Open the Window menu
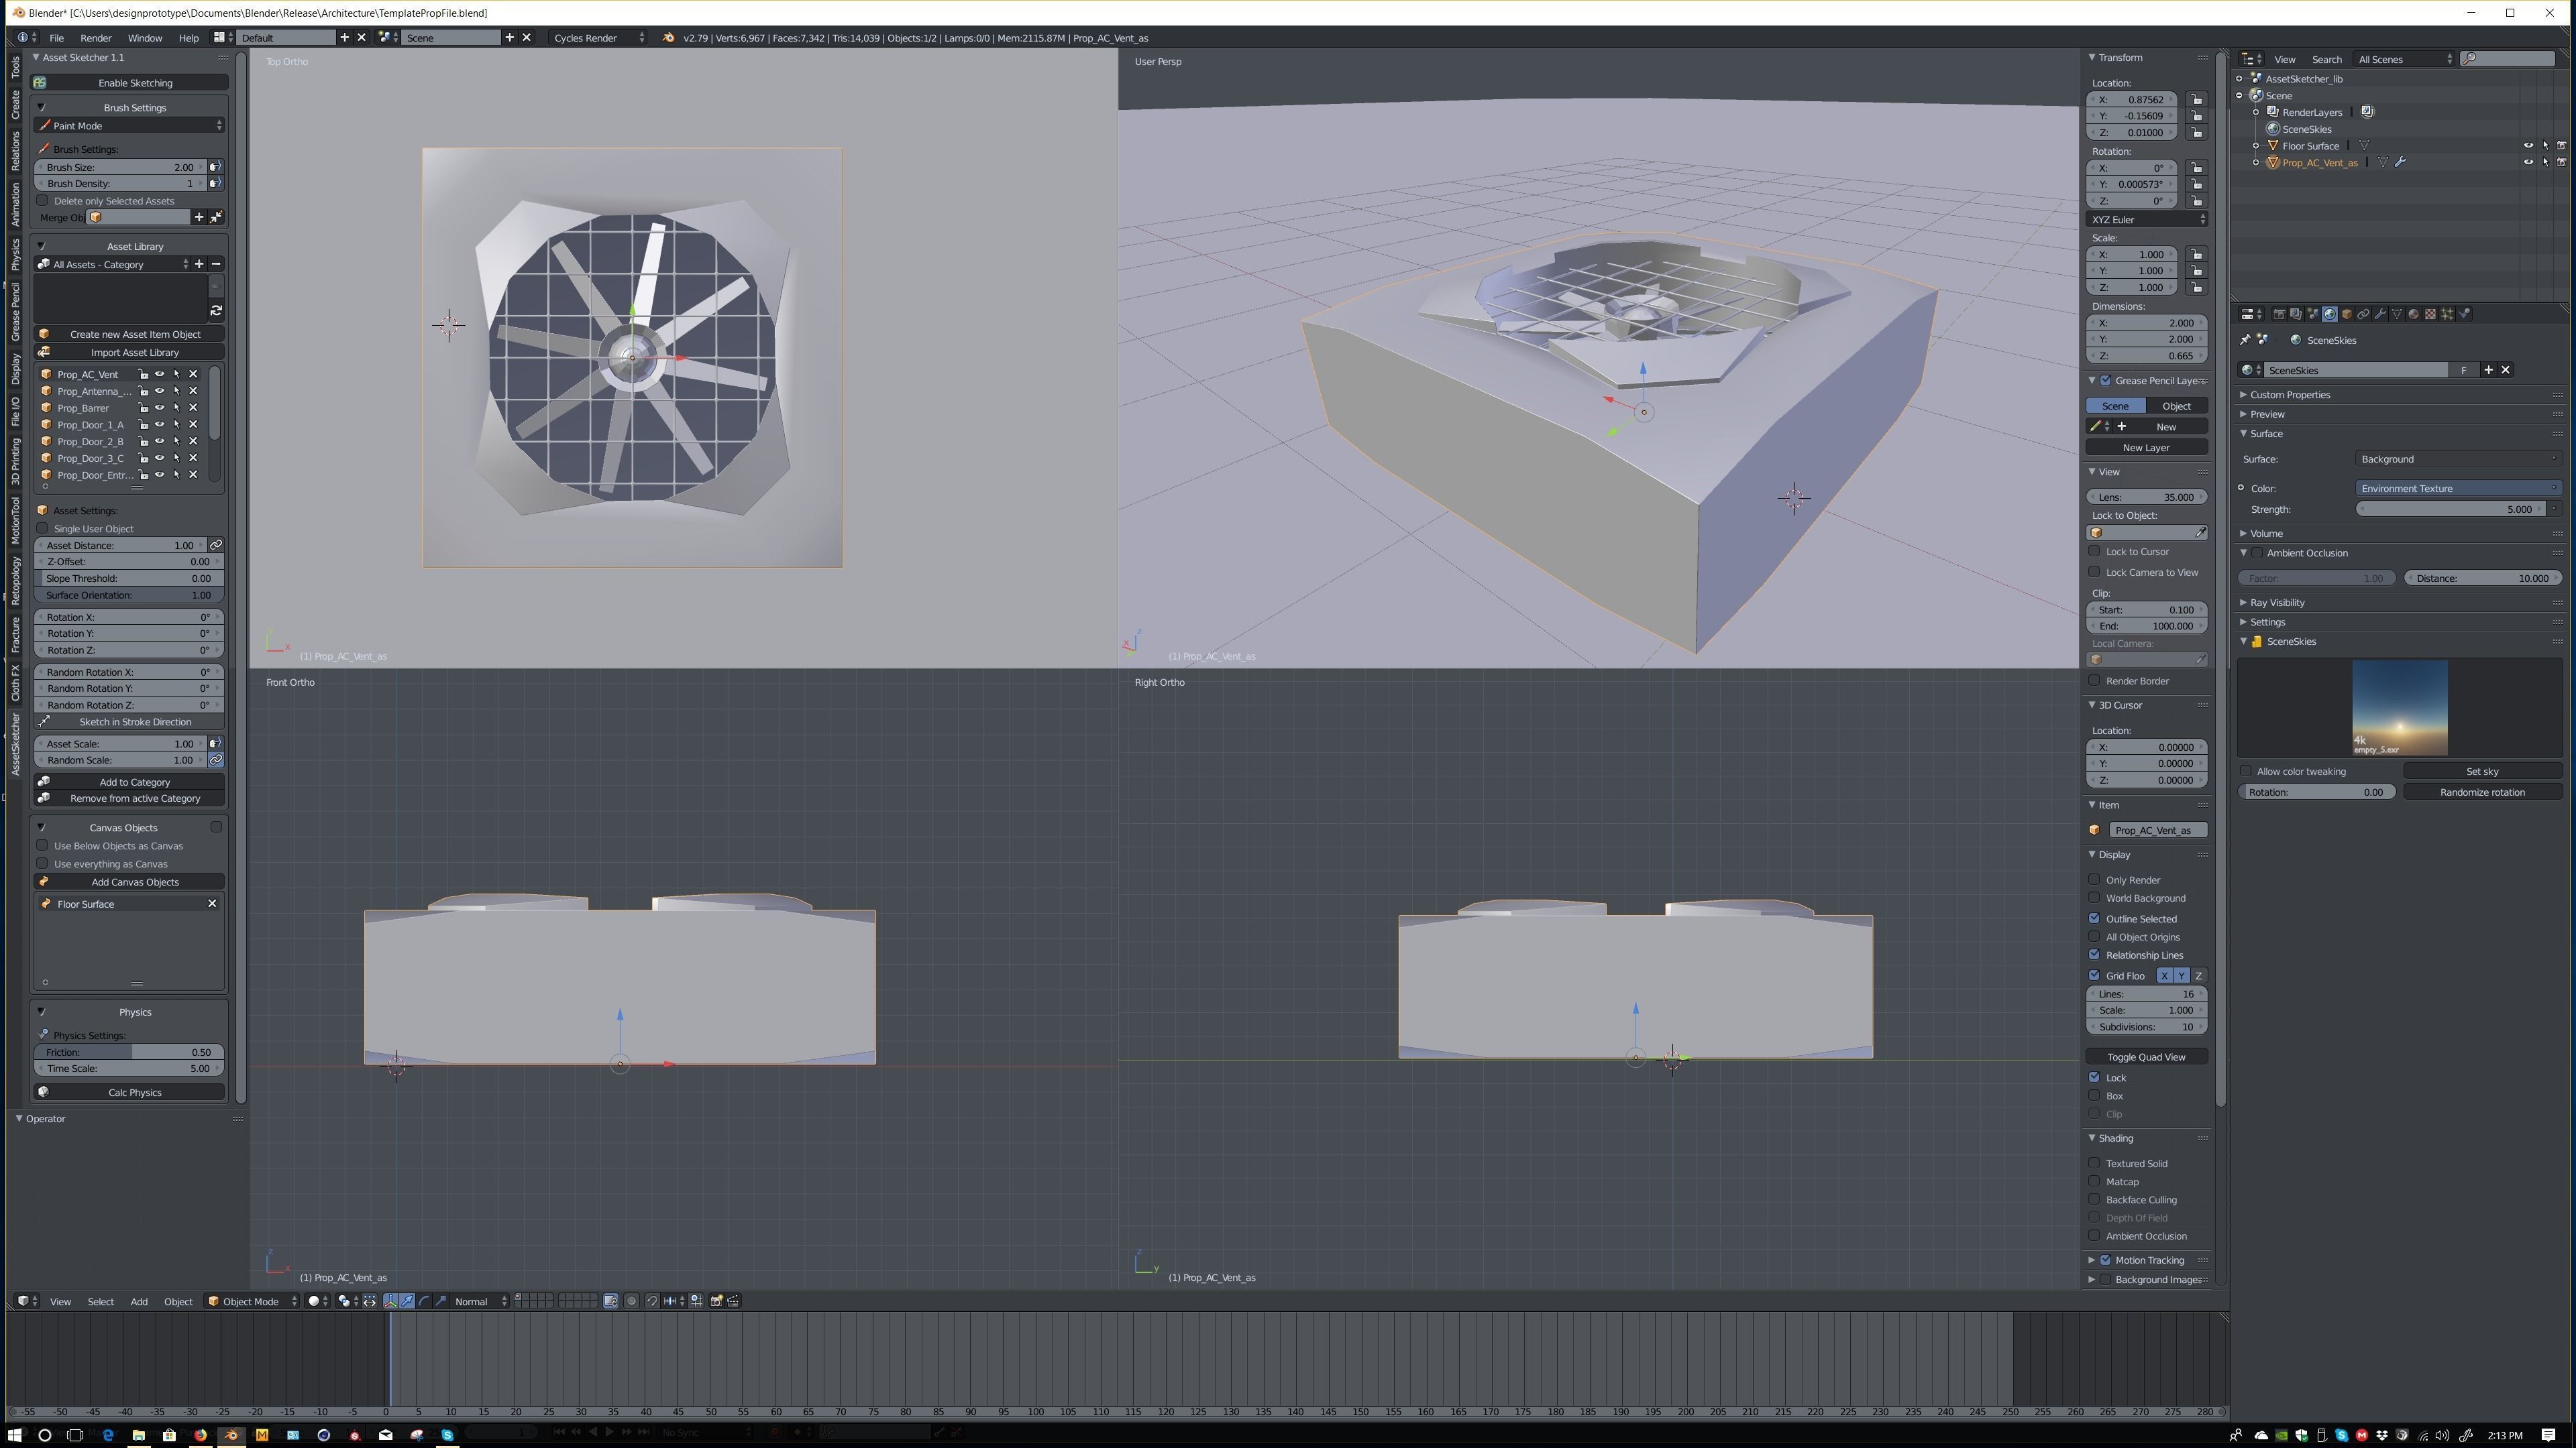Viewport: 2576px width, 1448px height. (x=145, y=38)
